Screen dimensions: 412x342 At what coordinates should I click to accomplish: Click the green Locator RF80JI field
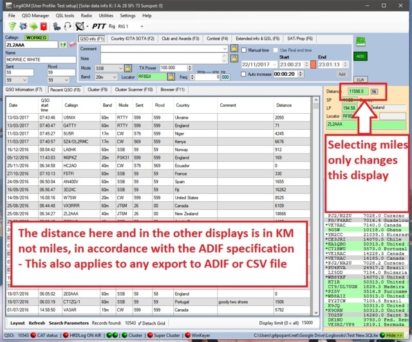[x=152, y=76]
